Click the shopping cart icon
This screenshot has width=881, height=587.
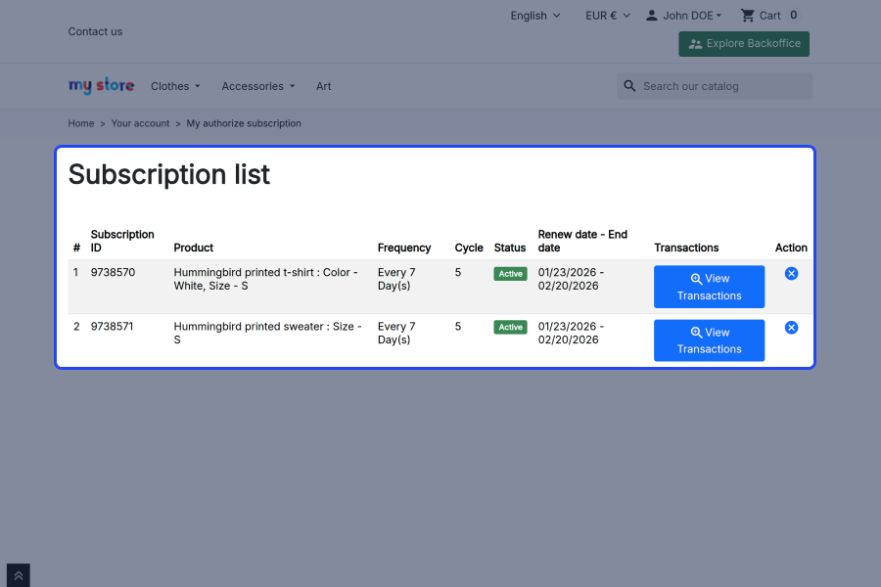(747, 16)
